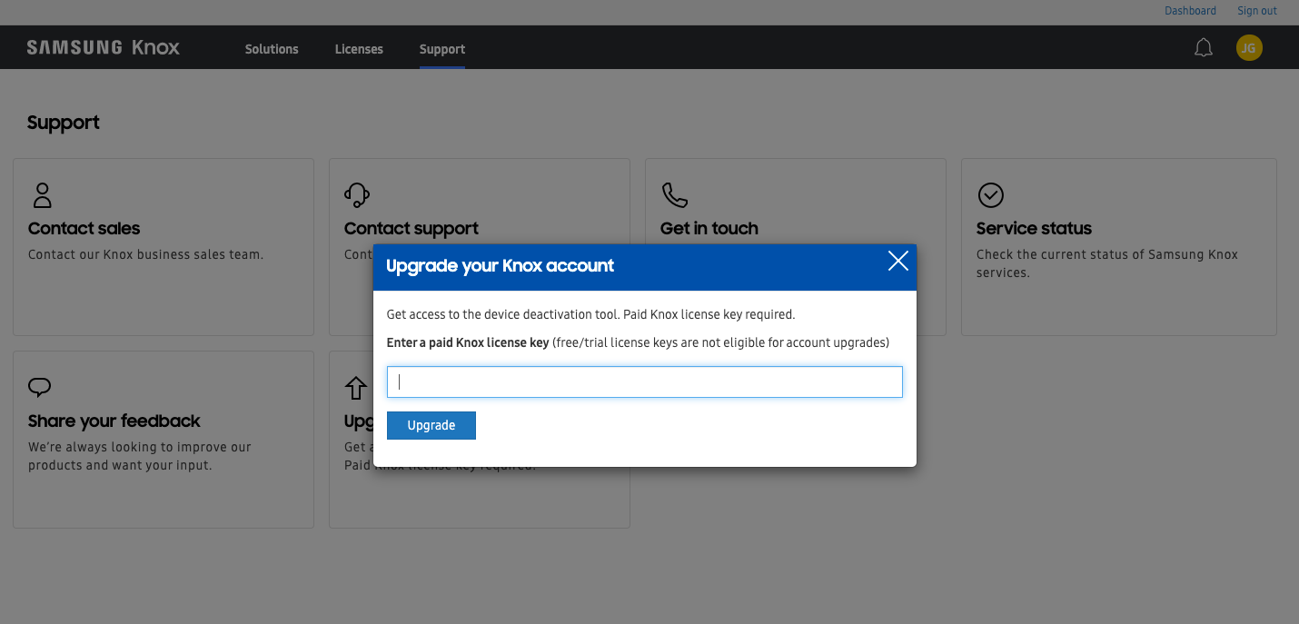Click the Share your feedback speech bubble icon
Image resolution: width=1299 pixels, height=624 pixels.
[39, 388]
